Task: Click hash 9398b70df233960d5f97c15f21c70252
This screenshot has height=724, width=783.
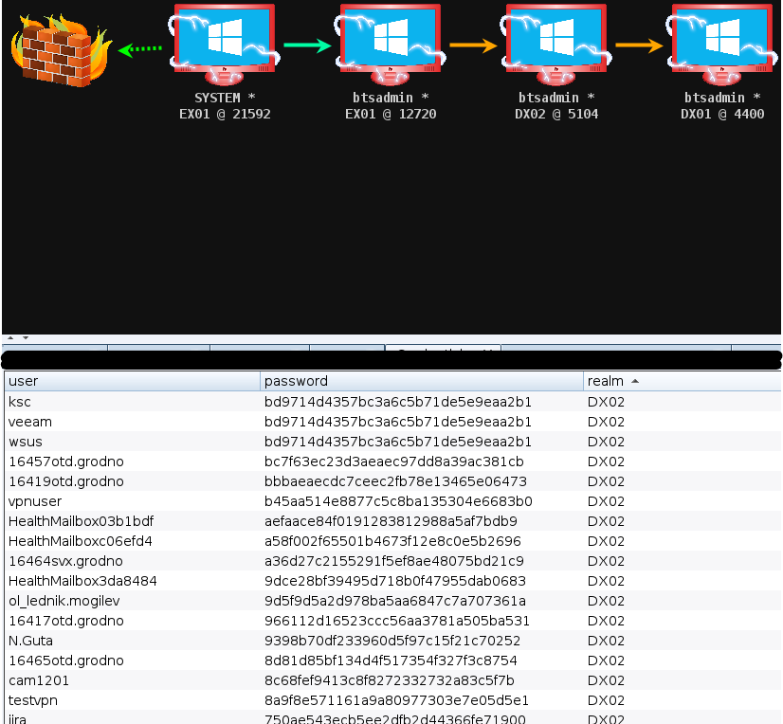Action: pos(392,642)
